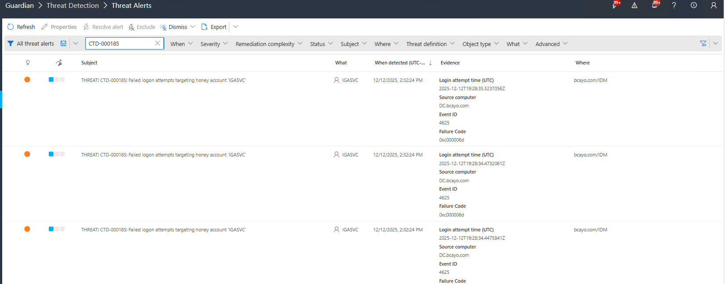Open the warning triangle alerts icon
The image size is (725, 284).
click(x=634, y=5)
